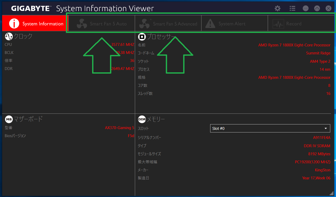This screenshot has width=336, height=197.
Task: Open the Record tab
Action: 293,24
